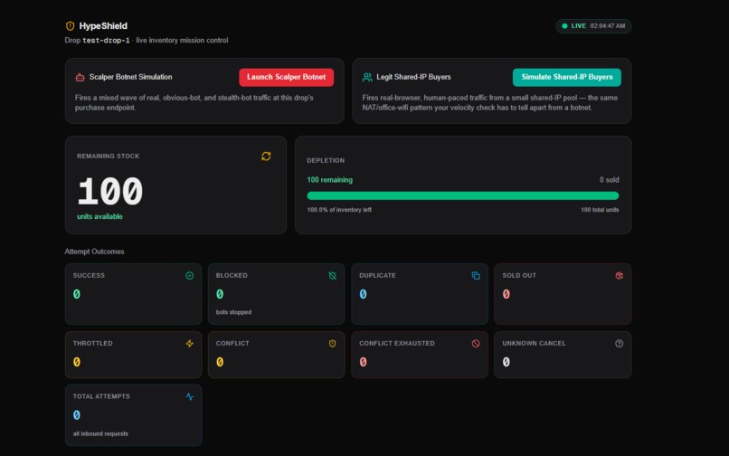Click the 100 total units text
Screen dimensions: 729x456
point(600,210)
